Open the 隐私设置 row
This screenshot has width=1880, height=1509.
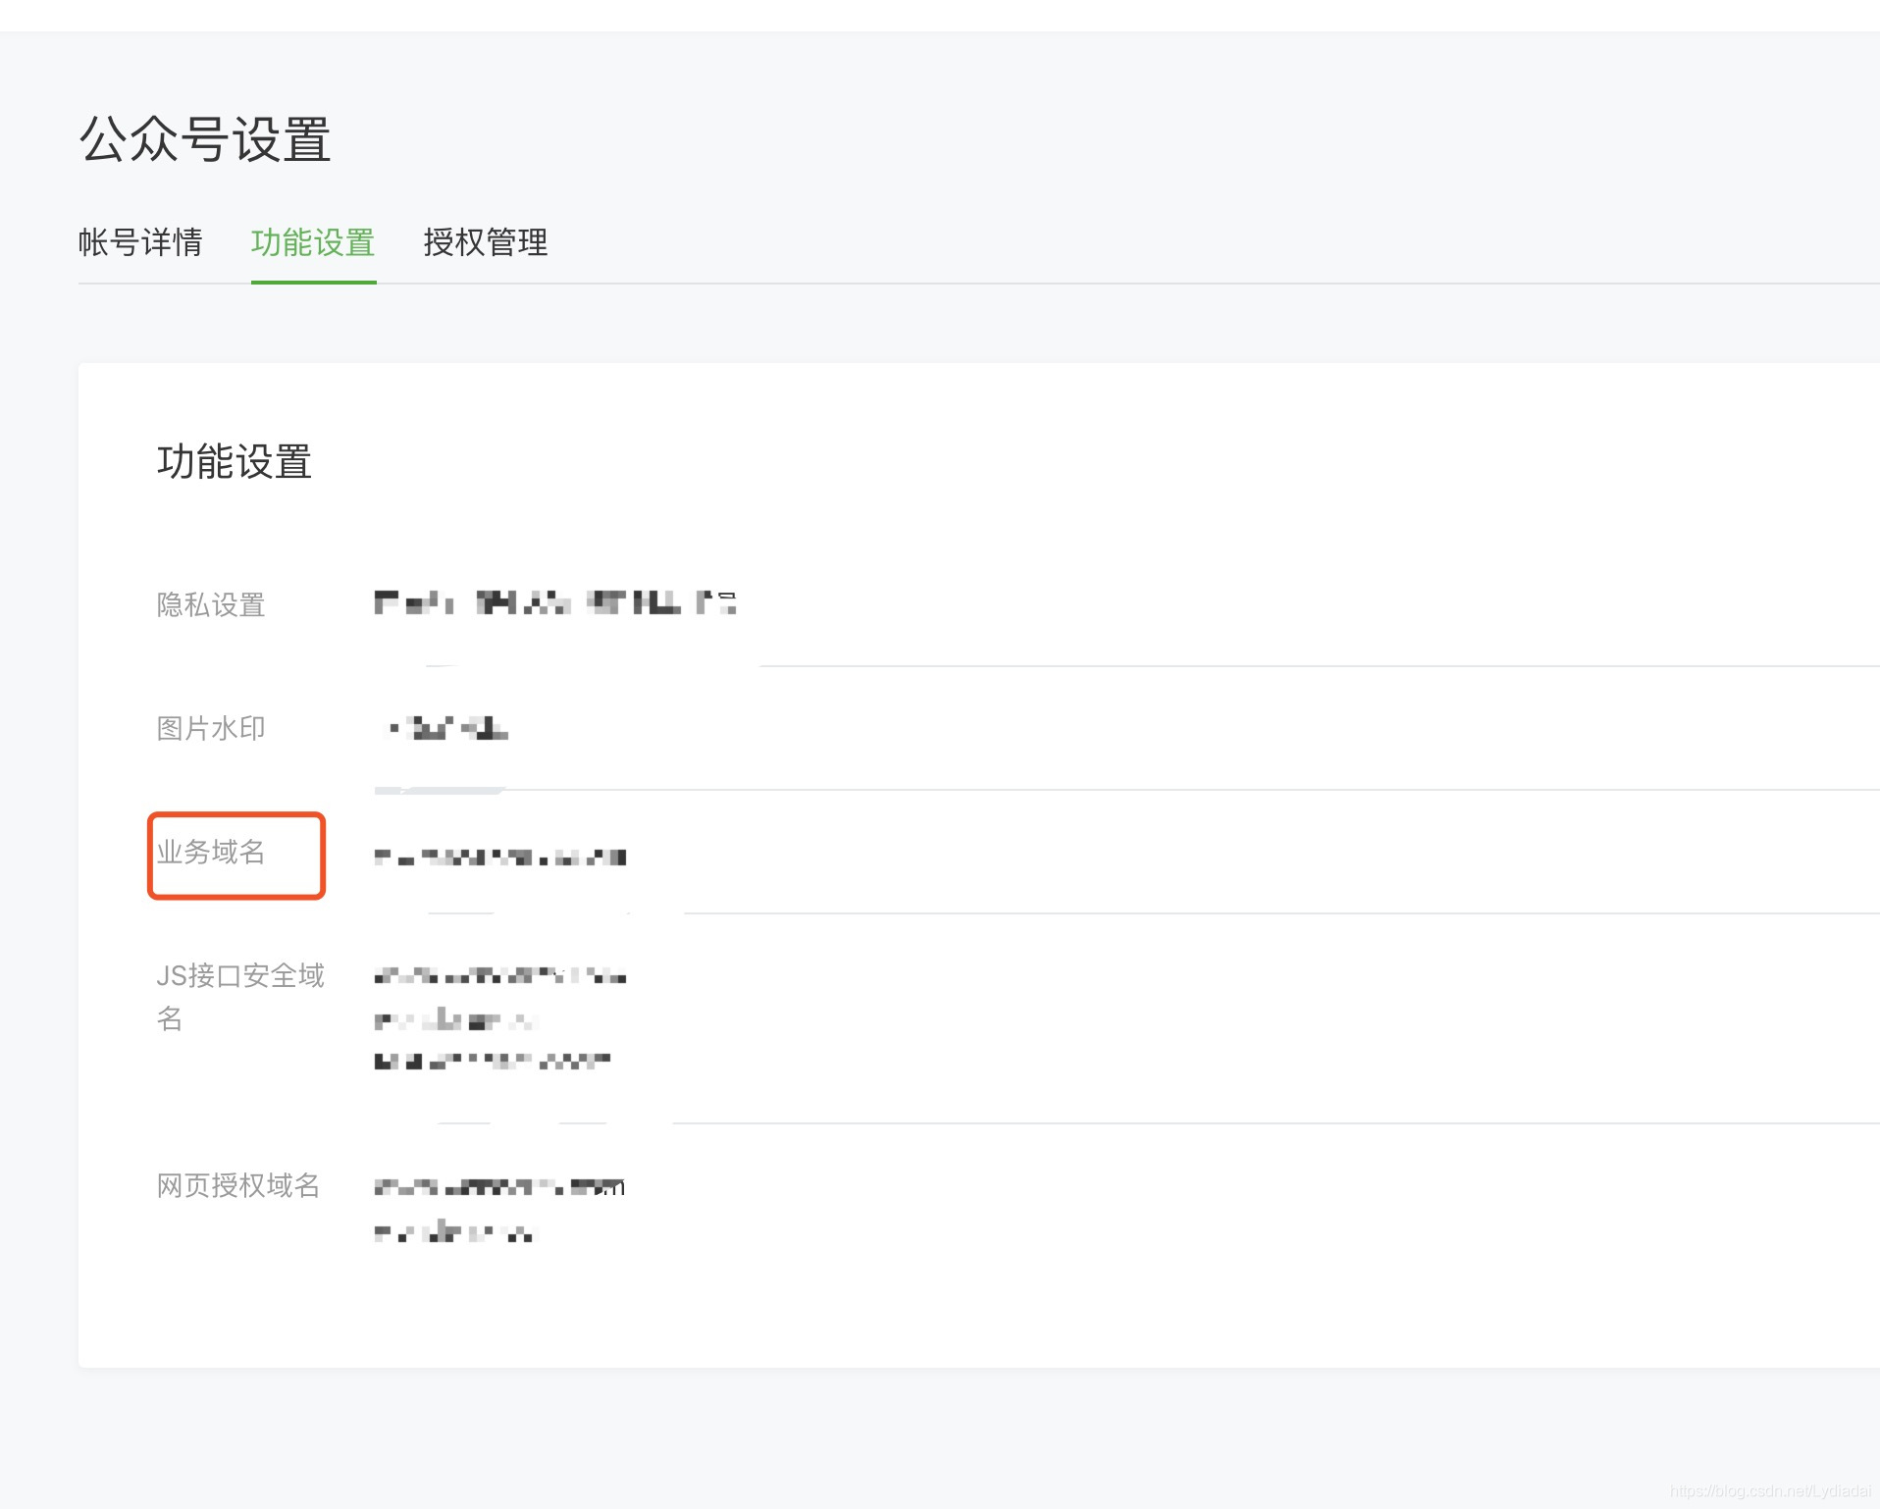tap(210, 605)
